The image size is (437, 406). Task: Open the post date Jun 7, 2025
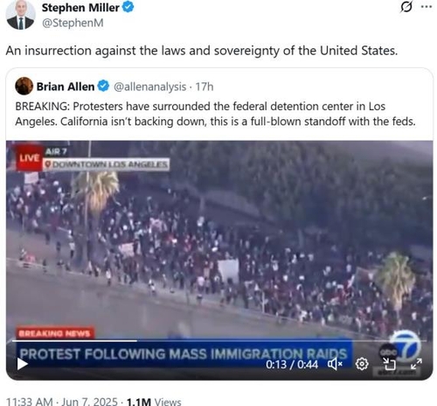tap(89, 402)
